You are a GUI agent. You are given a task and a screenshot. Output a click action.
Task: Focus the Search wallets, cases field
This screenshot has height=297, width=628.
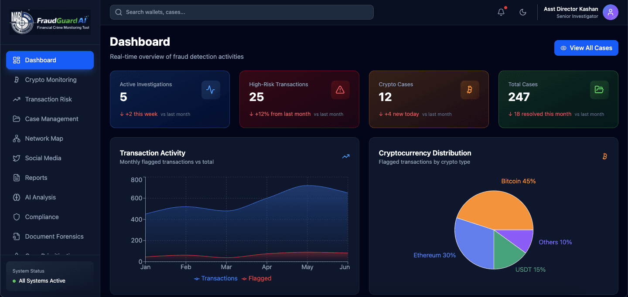pyautogui.click(x=242, y=12)
